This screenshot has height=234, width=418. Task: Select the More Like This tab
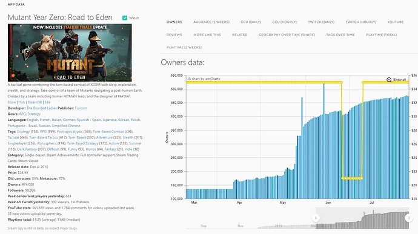pos(207,35)
